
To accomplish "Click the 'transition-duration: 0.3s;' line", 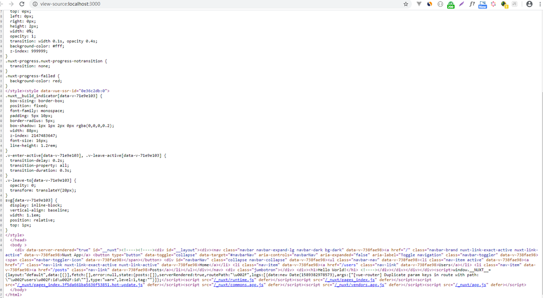I will [40, 170].
